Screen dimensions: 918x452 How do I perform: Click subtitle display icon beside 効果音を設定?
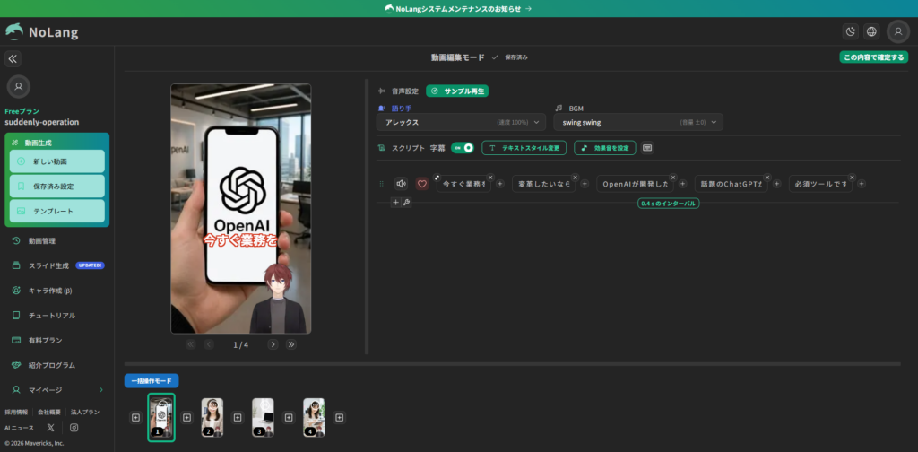pos(647,148)
